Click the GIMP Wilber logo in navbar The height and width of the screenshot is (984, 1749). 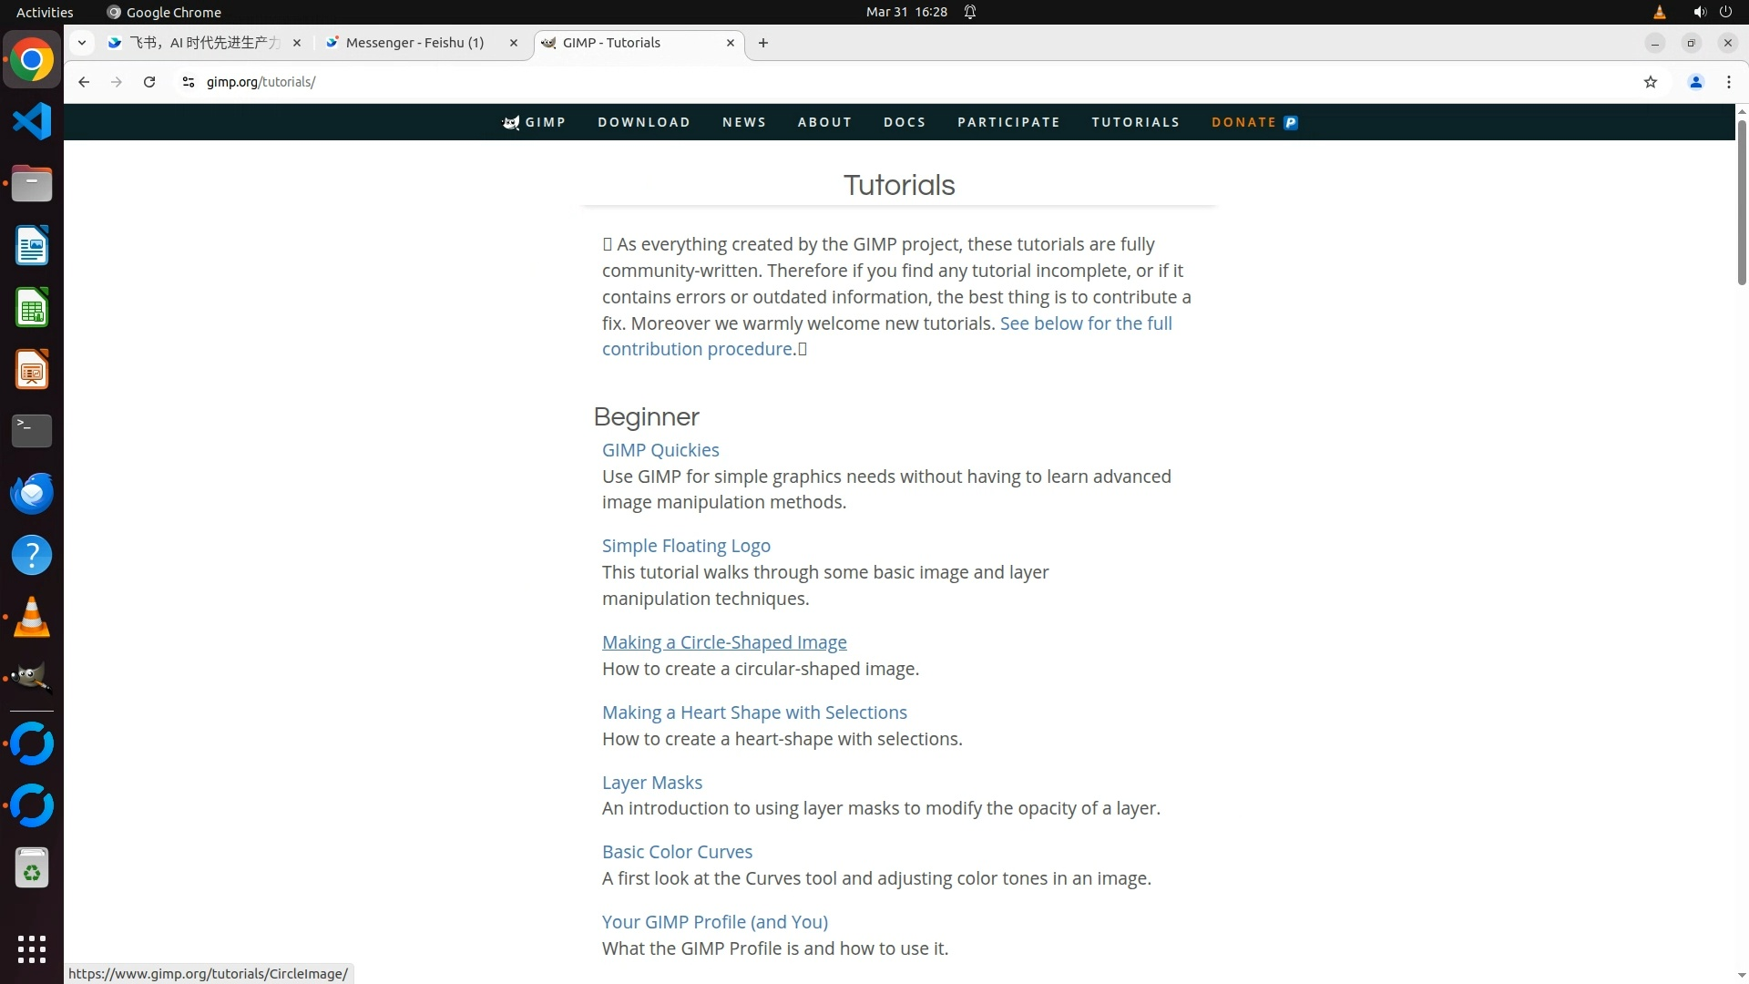click(511, 122)
